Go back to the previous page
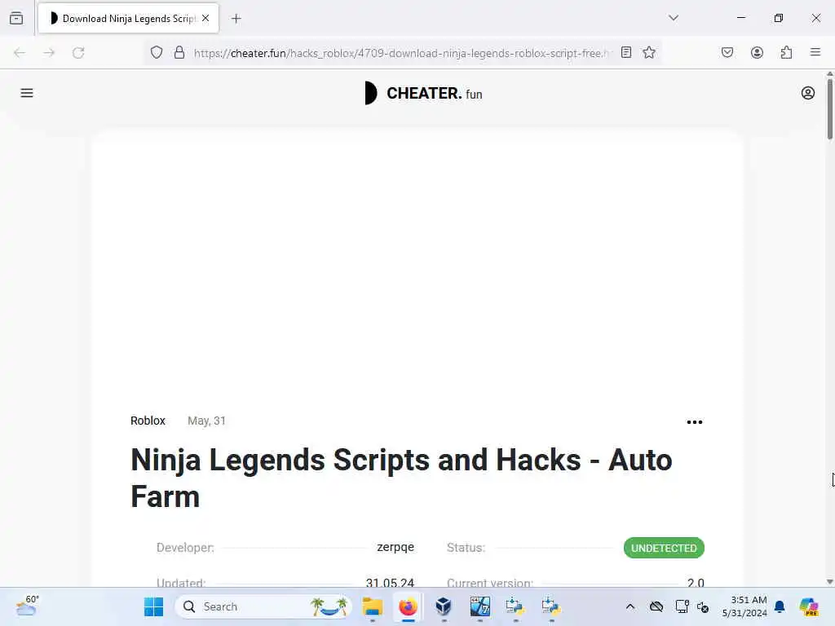Image resolution: width=835 pixels, height=626 pixels. pos(20,52)
